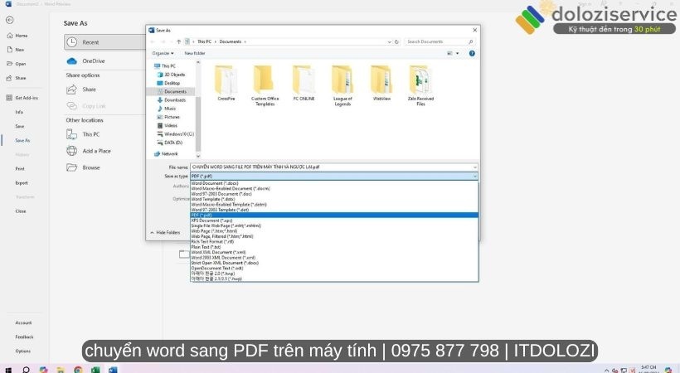Viewport: 680px width, 373px height.
Task: Select Export in the Word sidebar
Action: [x=22, y=183]
